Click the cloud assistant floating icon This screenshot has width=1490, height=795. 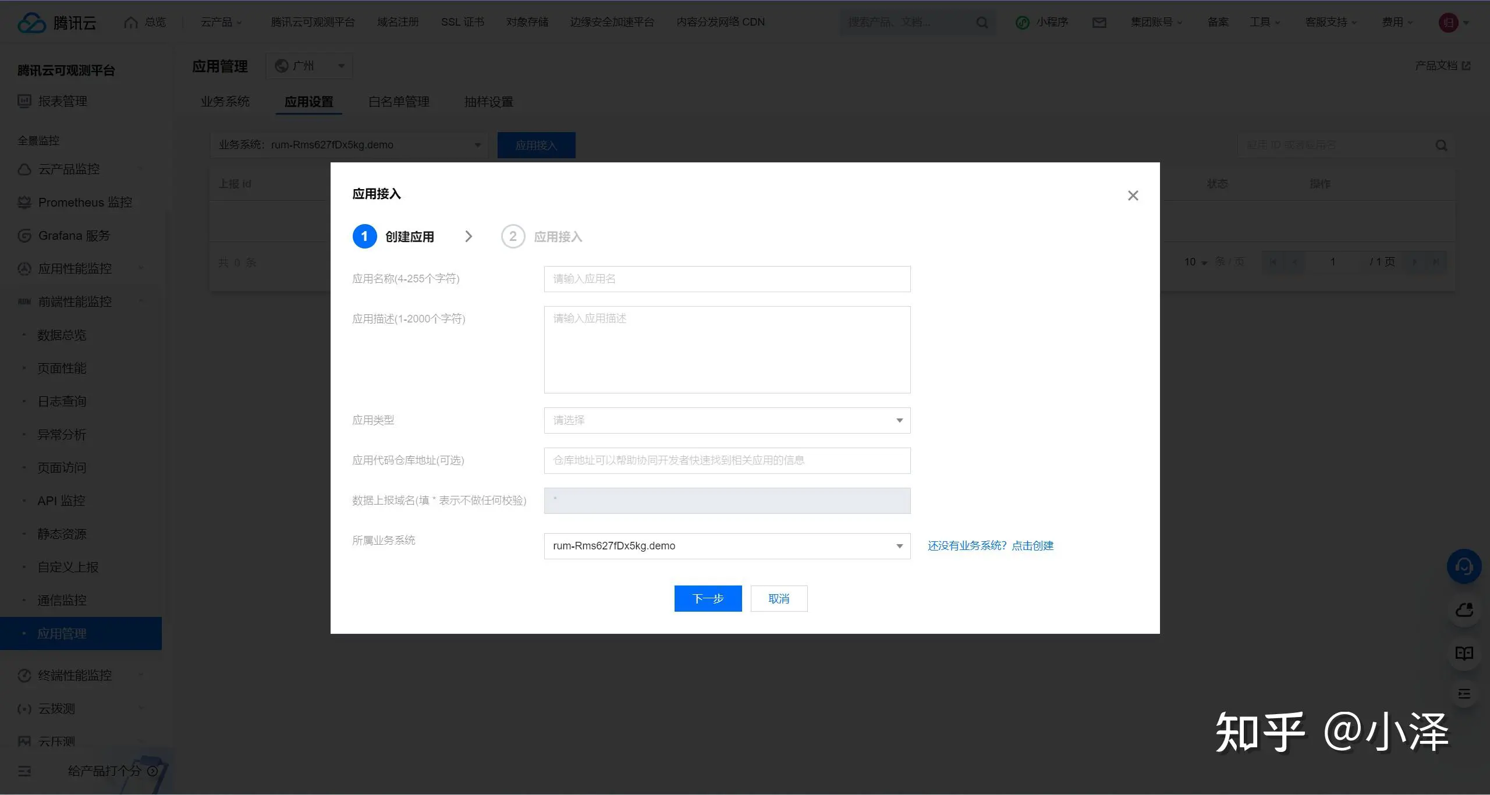(1464, 610)
